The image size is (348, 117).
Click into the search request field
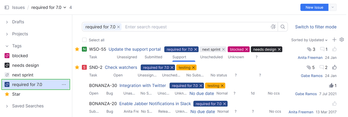[194, 27]
